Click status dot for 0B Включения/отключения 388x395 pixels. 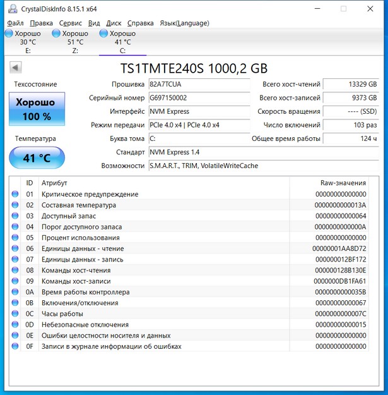point(15,303)
